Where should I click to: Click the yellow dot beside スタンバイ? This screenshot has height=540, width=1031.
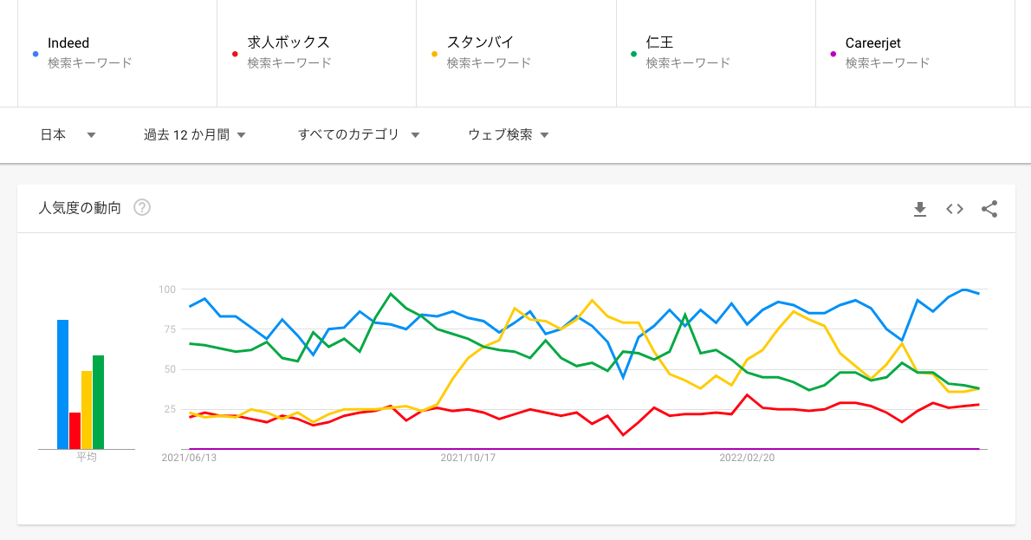[434, 54]
